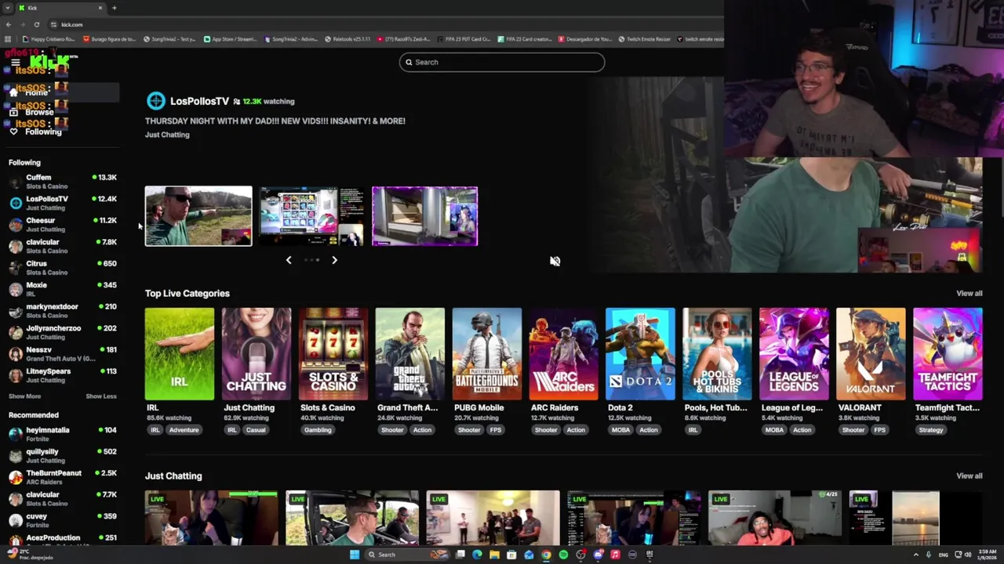Open the VALORANT category card
This screenshot has height=564, width=1004.
tap(871, 354)
